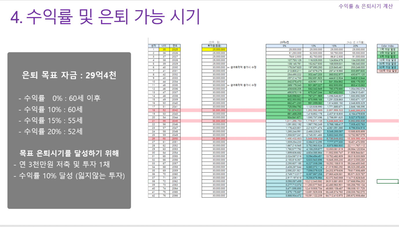Click the year cell '2030'

pos(175,67)
